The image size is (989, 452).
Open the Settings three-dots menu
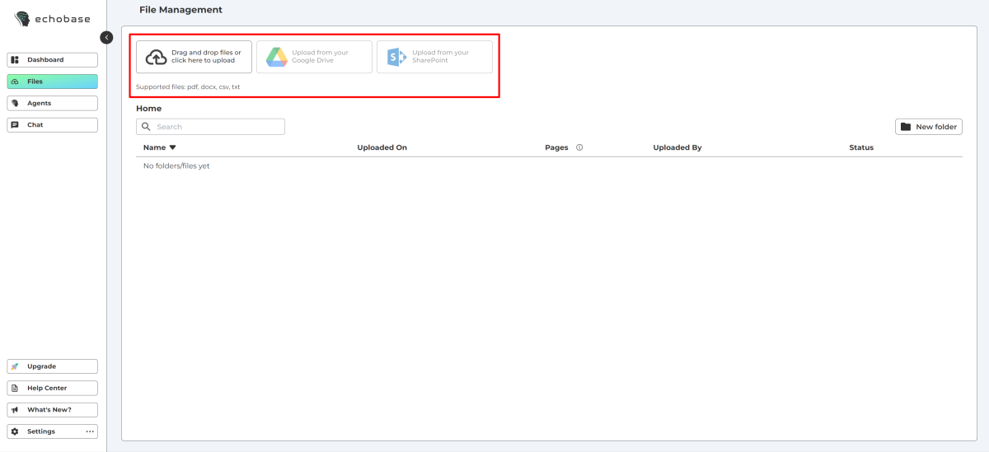[x=90, y=431]
